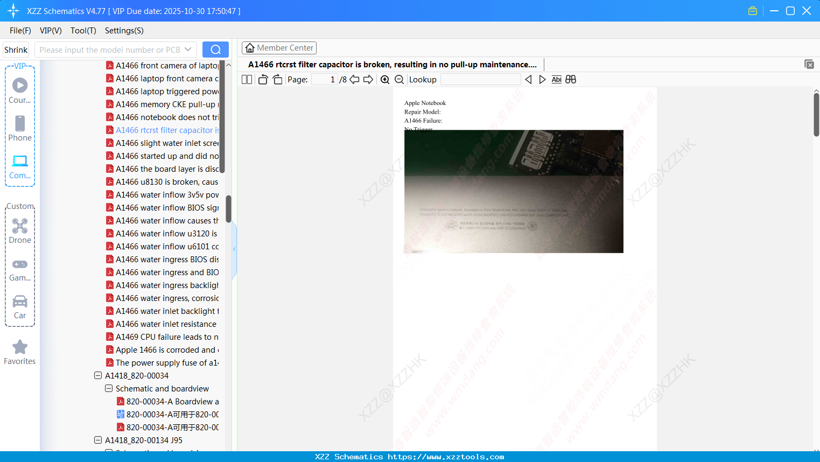Open 'Apple 1466 is corroded' document
This screenshot has width=820, height=462.
coord(163,349)
